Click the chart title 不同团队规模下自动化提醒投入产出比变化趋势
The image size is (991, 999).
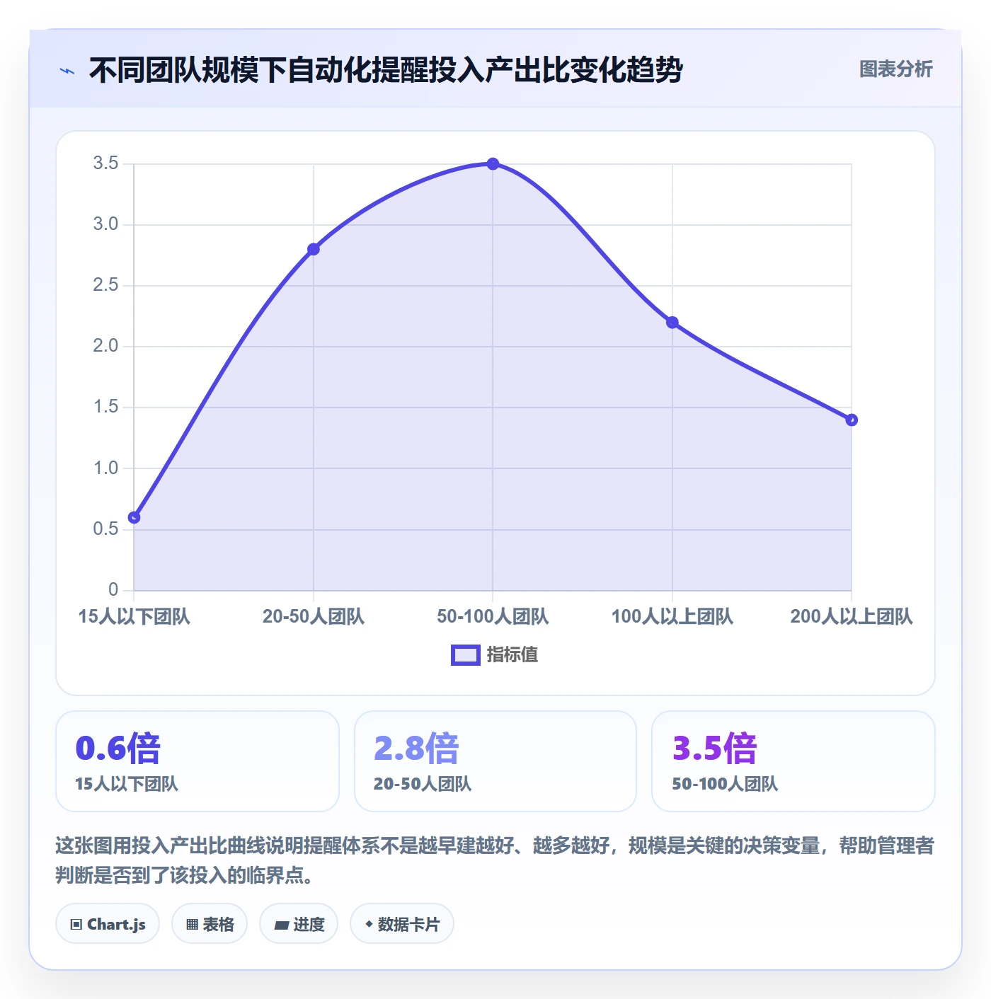[x=386, y=70]
